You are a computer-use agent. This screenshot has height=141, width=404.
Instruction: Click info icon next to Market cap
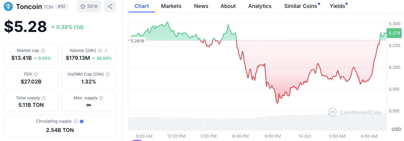coord(43,51)
